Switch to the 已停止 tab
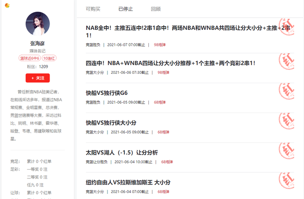The image size is (304, 199). (x=126, y=9)
